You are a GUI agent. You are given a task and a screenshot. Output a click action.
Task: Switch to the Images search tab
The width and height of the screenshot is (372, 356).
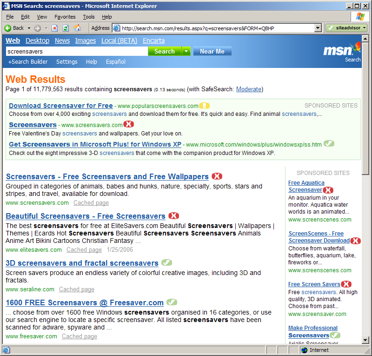pyautogui.click(x=86, y=40)
